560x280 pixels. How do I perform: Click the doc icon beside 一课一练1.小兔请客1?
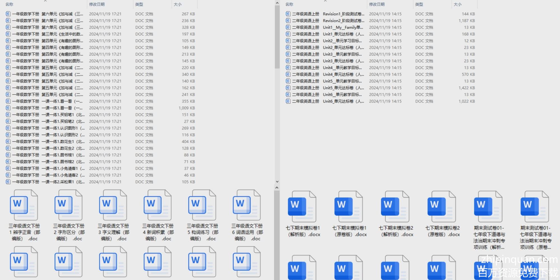tap(8, 168)
